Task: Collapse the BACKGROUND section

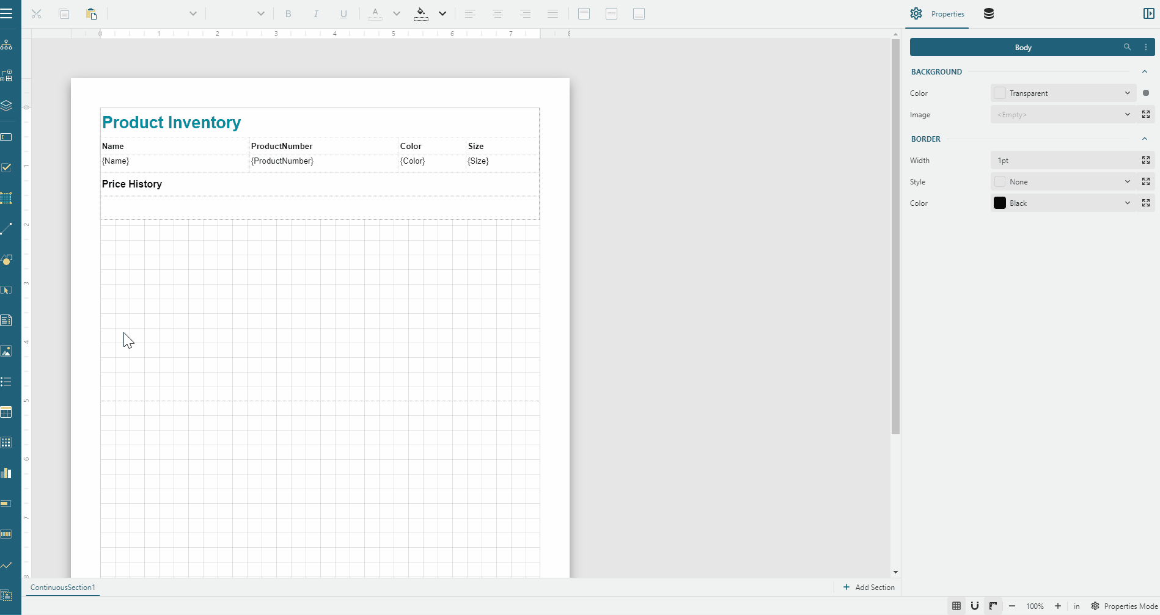Action: [x=1145, y=71]
